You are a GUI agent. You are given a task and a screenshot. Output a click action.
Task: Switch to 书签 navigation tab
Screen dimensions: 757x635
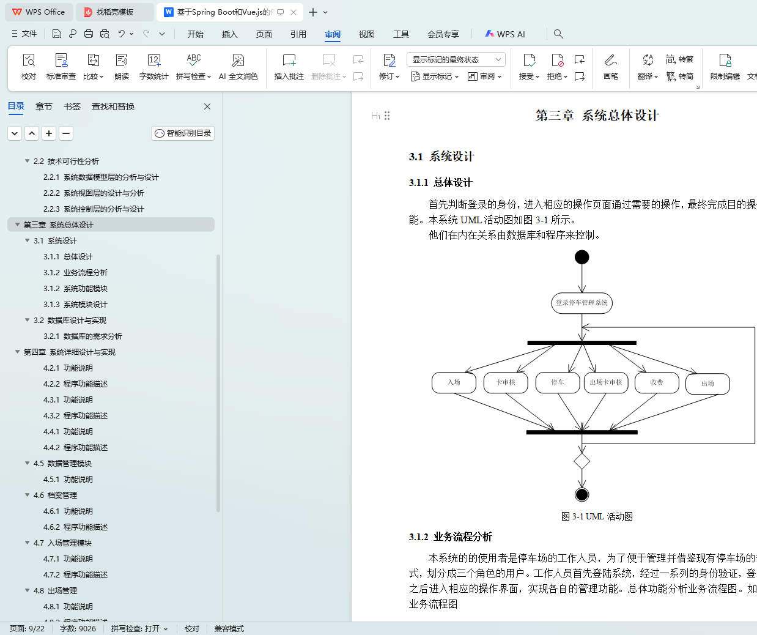click(x=72, y=106)
